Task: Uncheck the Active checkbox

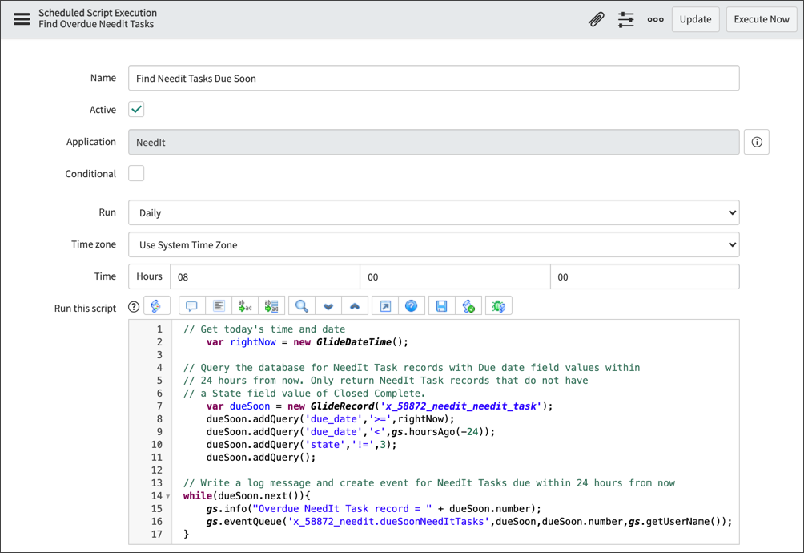Action: pos(136,109)
